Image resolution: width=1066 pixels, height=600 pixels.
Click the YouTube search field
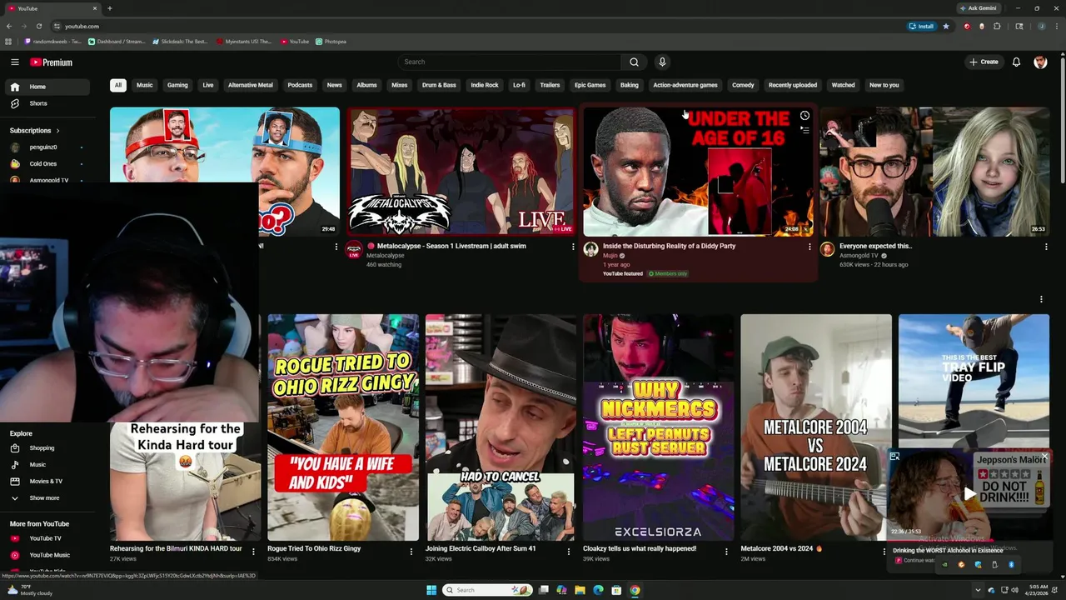510,62
